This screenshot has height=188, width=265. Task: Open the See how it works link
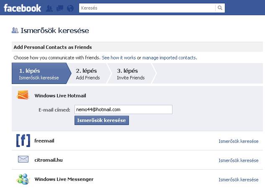tap(119, 58)
